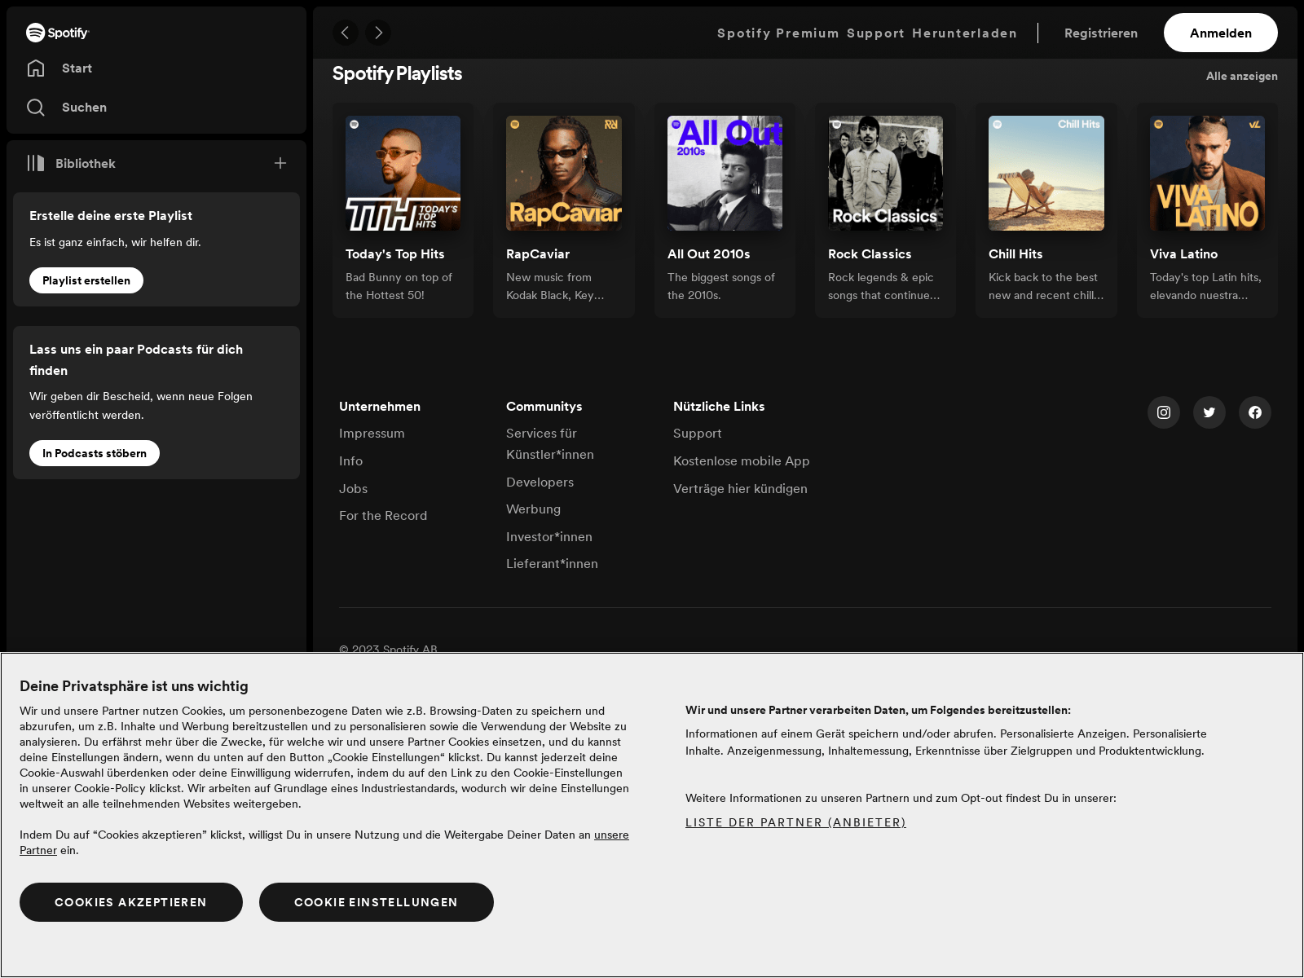Viewport: 1304px width, 978px height.
Task: Go forward with the right arrow
Action: [x=378, y=33]
